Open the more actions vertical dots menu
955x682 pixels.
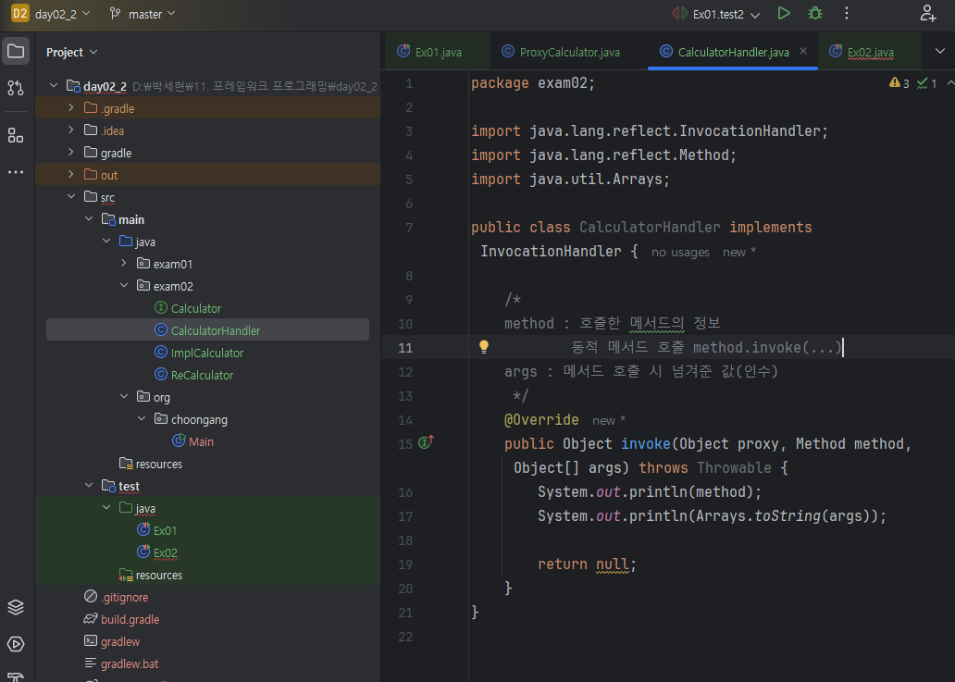pyautogui.click(x=847, y=13)
